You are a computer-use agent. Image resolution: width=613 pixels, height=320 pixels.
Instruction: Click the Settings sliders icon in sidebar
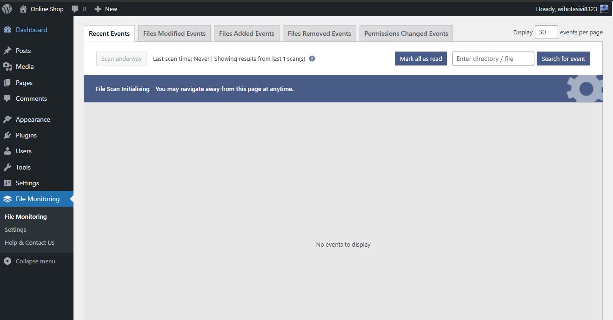(x=7, y=183)
